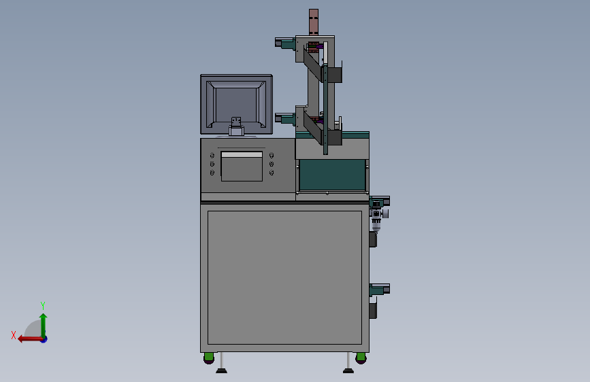
Task: Click the blue Z axis dot on the triad
Action: click(x=44, y=339)
